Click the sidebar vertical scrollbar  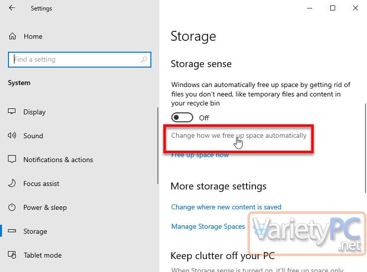(158, 146)
